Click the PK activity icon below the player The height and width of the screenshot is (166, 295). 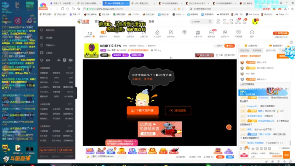(132, 151)
